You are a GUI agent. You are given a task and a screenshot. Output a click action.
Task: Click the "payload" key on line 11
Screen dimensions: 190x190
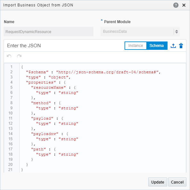(x=42, y=118)
